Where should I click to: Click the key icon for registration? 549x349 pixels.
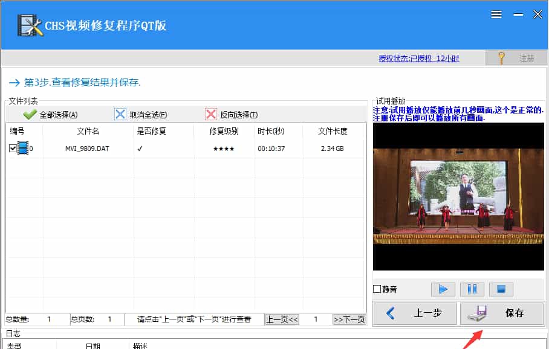pos(501,58)
